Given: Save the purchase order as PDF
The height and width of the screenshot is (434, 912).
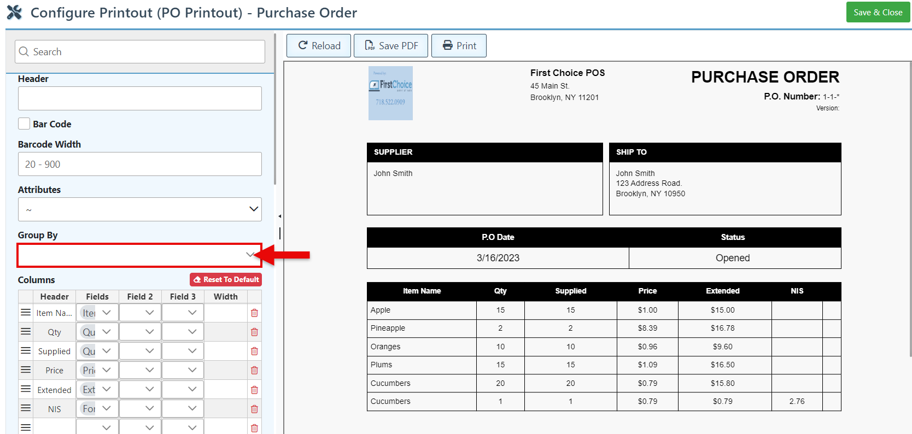Looking at the screenshot, I should pyautogui.click(x=391, y=46).
